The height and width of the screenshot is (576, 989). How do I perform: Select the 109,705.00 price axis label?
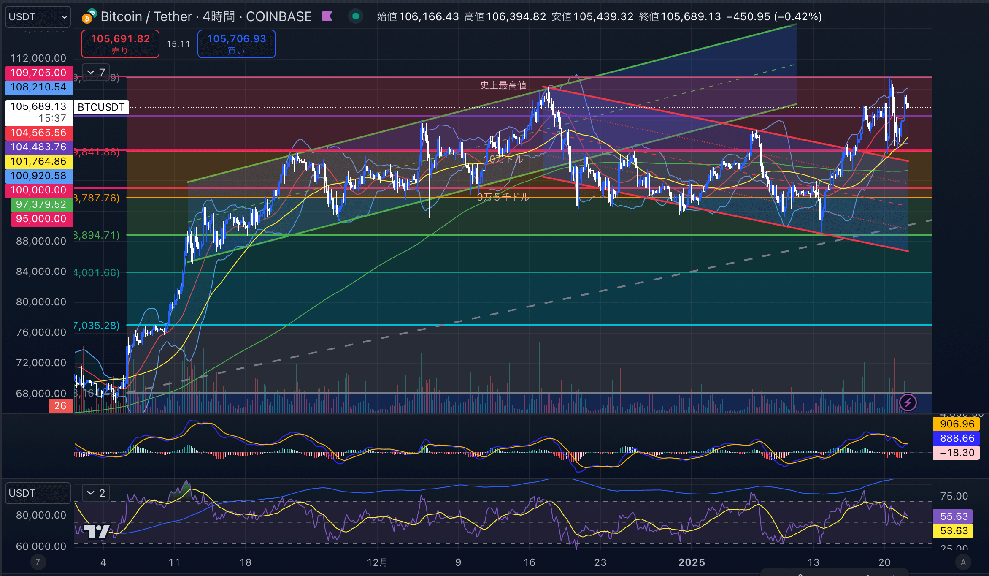[x=39, y=73]
